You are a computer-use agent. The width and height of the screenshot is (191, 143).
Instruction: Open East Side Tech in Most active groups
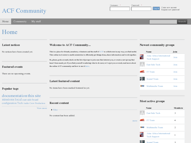pos(153,113)
